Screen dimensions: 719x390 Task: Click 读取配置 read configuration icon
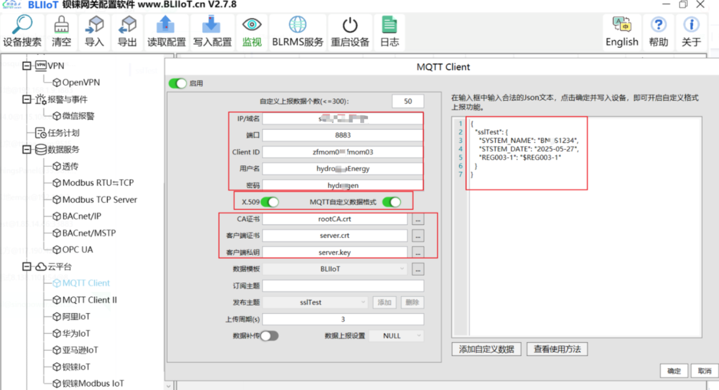(166, 32)
